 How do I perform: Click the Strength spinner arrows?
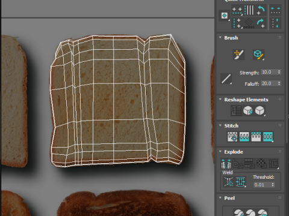[x=279, y=72]
